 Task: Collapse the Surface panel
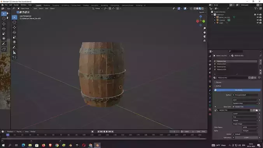(218, 86)
